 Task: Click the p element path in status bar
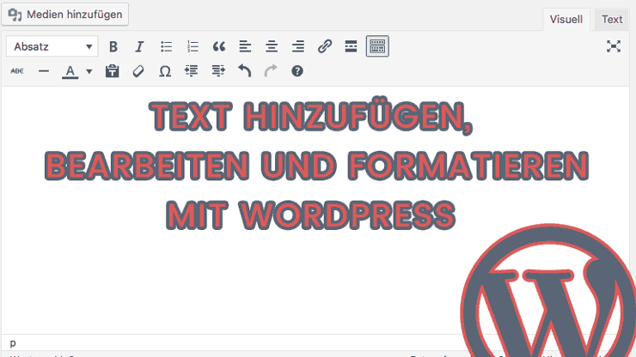pyautogui.click(x=13, y=343)
